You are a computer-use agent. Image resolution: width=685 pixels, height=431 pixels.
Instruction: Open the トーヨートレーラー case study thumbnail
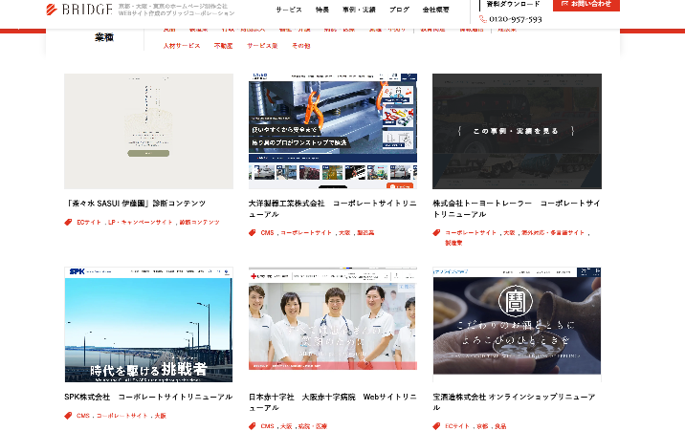click(x=517, y=131)
